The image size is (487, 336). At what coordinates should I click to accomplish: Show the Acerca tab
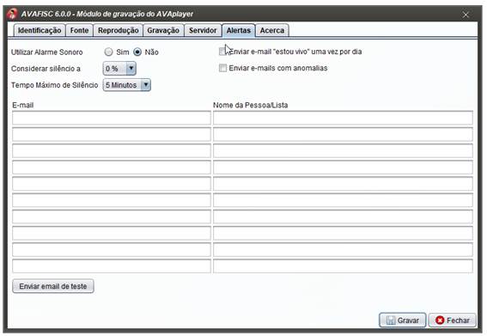pyautogui.click(x=272, y=30)
